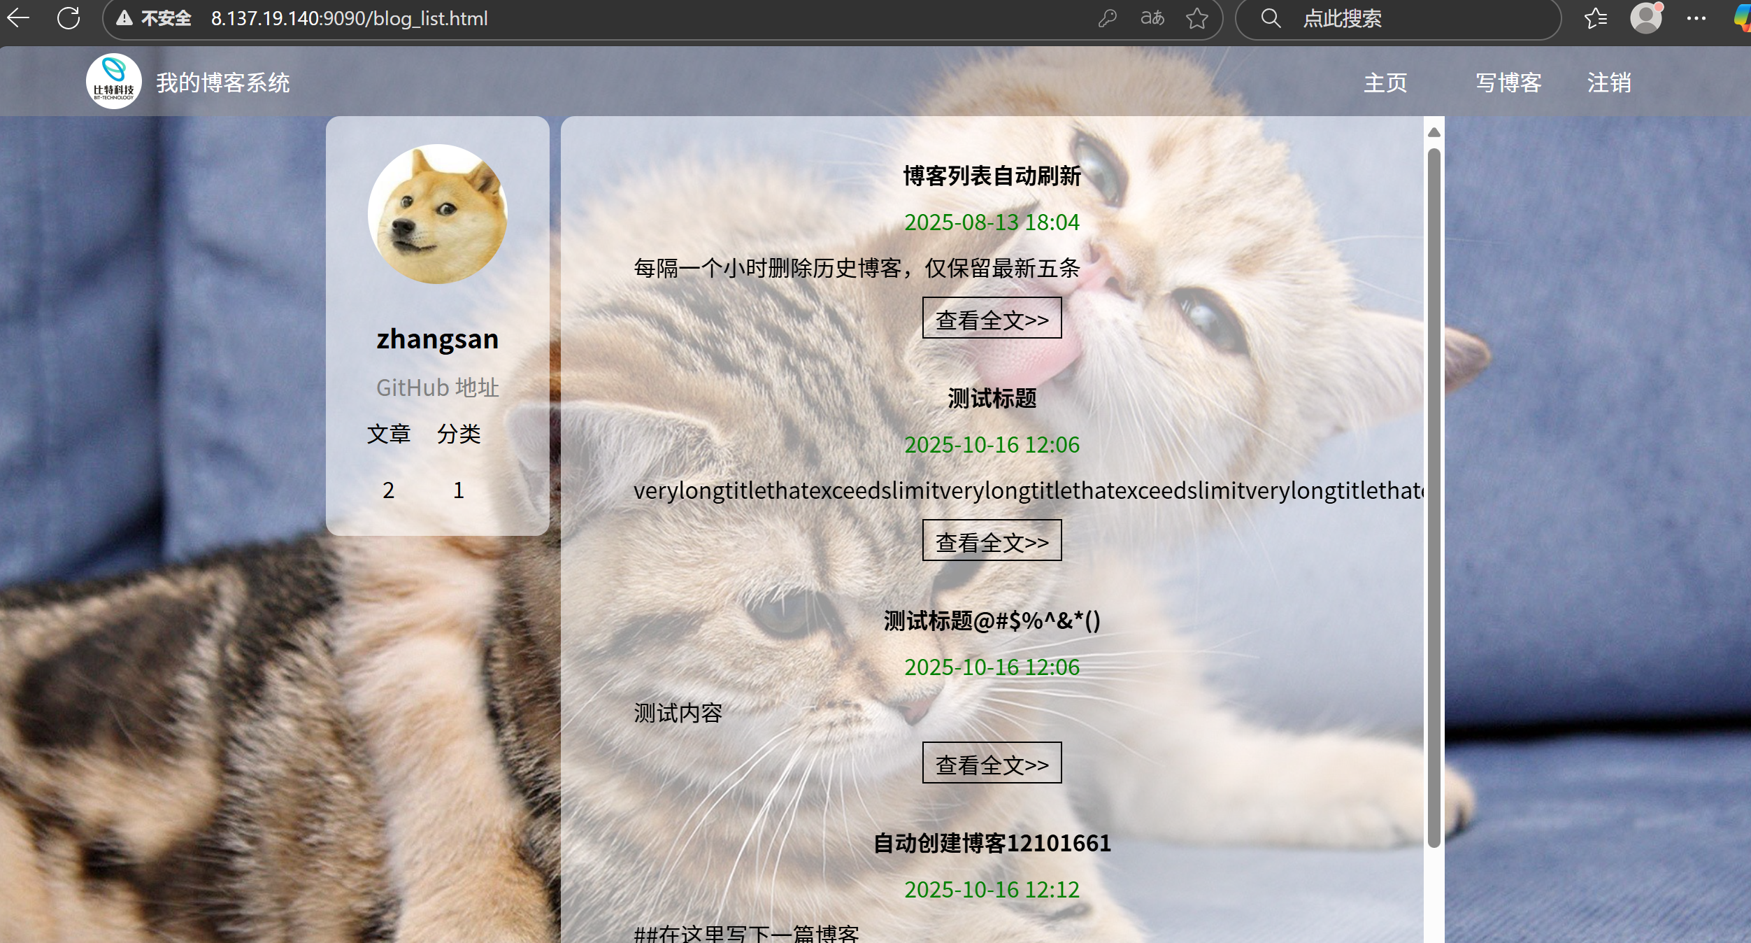Open browser settings ellipsis menu
Screen dimensions: 1751x943
click(x=1696, y=18)
